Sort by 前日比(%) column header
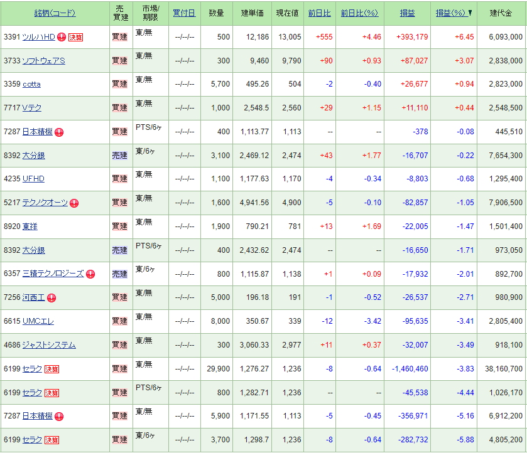Screen dimensions: 527x458 [360, 13]
